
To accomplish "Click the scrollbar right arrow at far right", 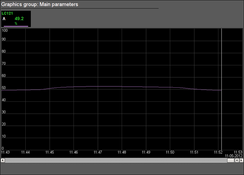I will pyautogui.click(x=241, y=160).
